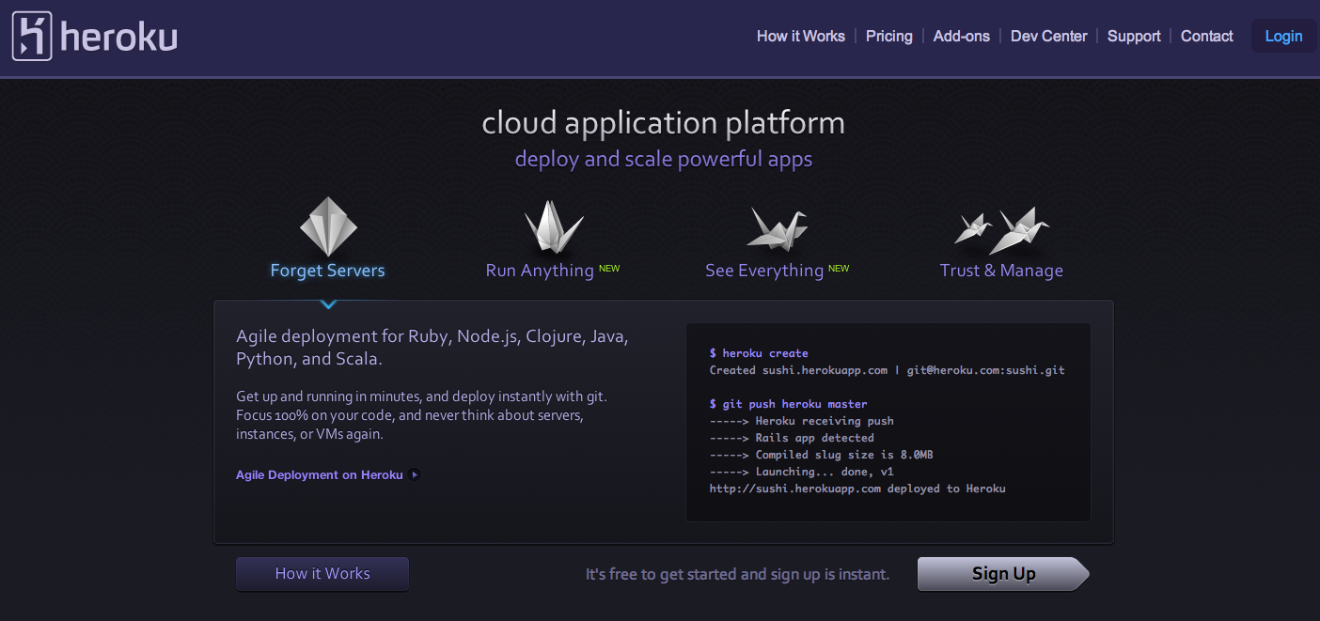Click inside the terminal code panel
Image resolution: width=1320 pixels, height=621 pixels.
coord(888,421)
